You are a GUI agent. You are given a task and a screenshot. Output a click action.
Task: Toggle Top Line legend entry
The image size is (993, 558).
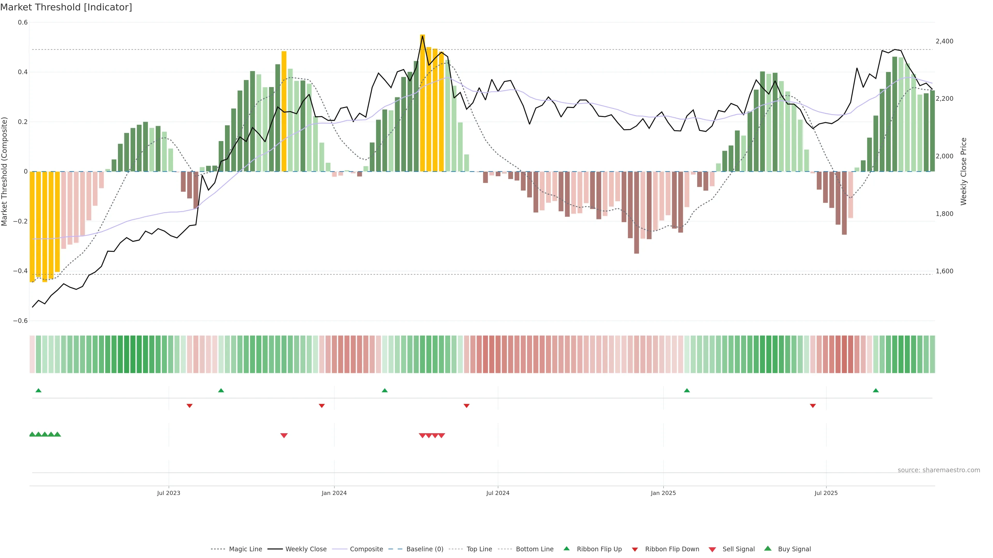pos(479,549)
